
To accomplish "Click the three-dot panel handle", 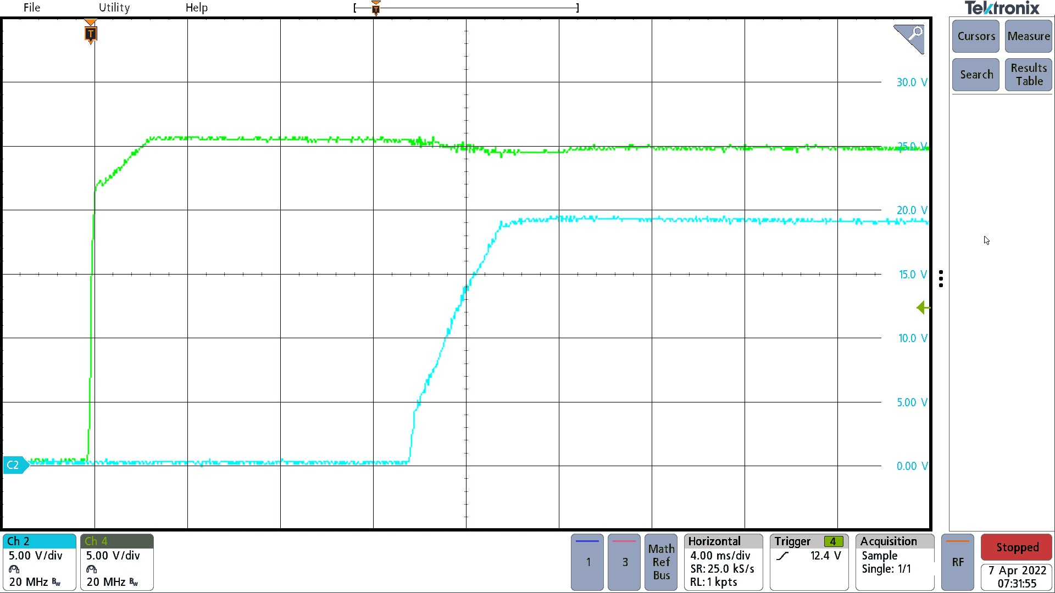I will pyautogui.click(x=941, y=279).
